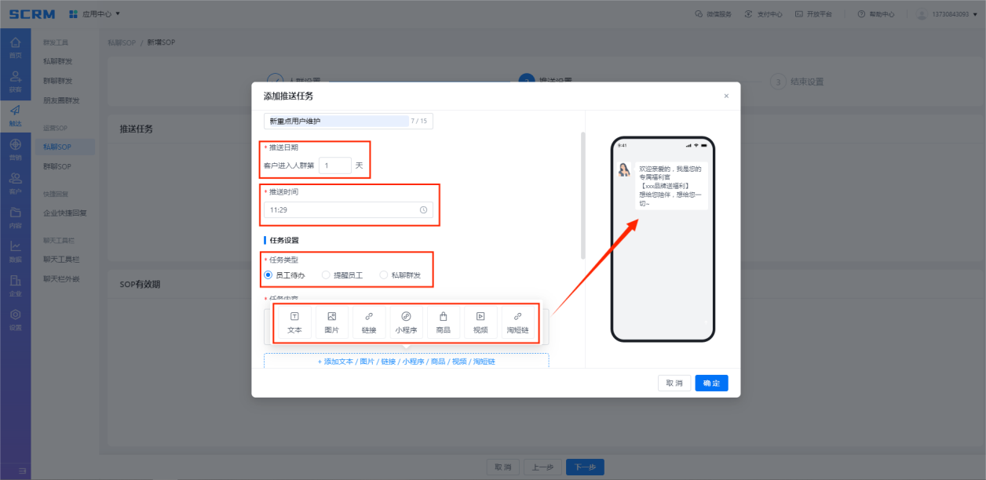
Task: Select the 视频 video content icon
Action: pyautogui.click(x=480, y=322)
